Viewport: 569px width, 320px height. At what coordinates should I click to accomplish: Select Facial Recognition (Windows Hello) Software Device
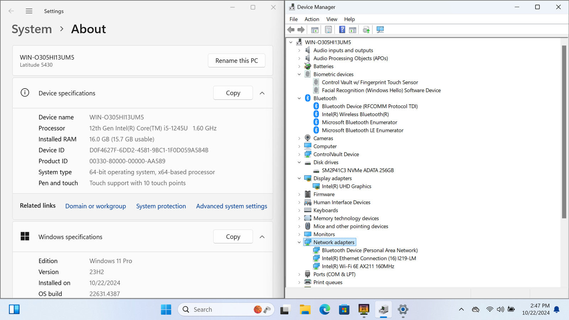coord(381,90)
